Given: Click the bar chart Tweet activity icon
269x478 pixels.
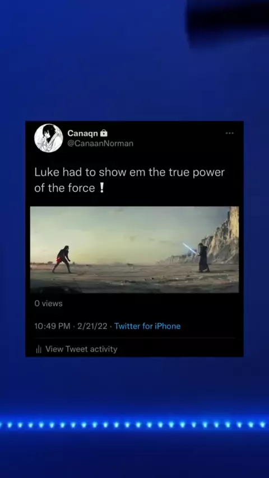Looking at the screenshot, I should tap(39, 349).
